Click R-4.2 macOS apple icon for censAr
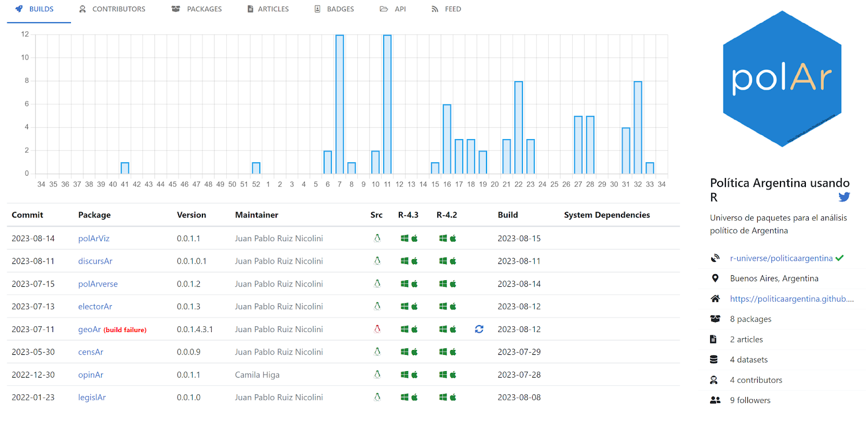 453,352
